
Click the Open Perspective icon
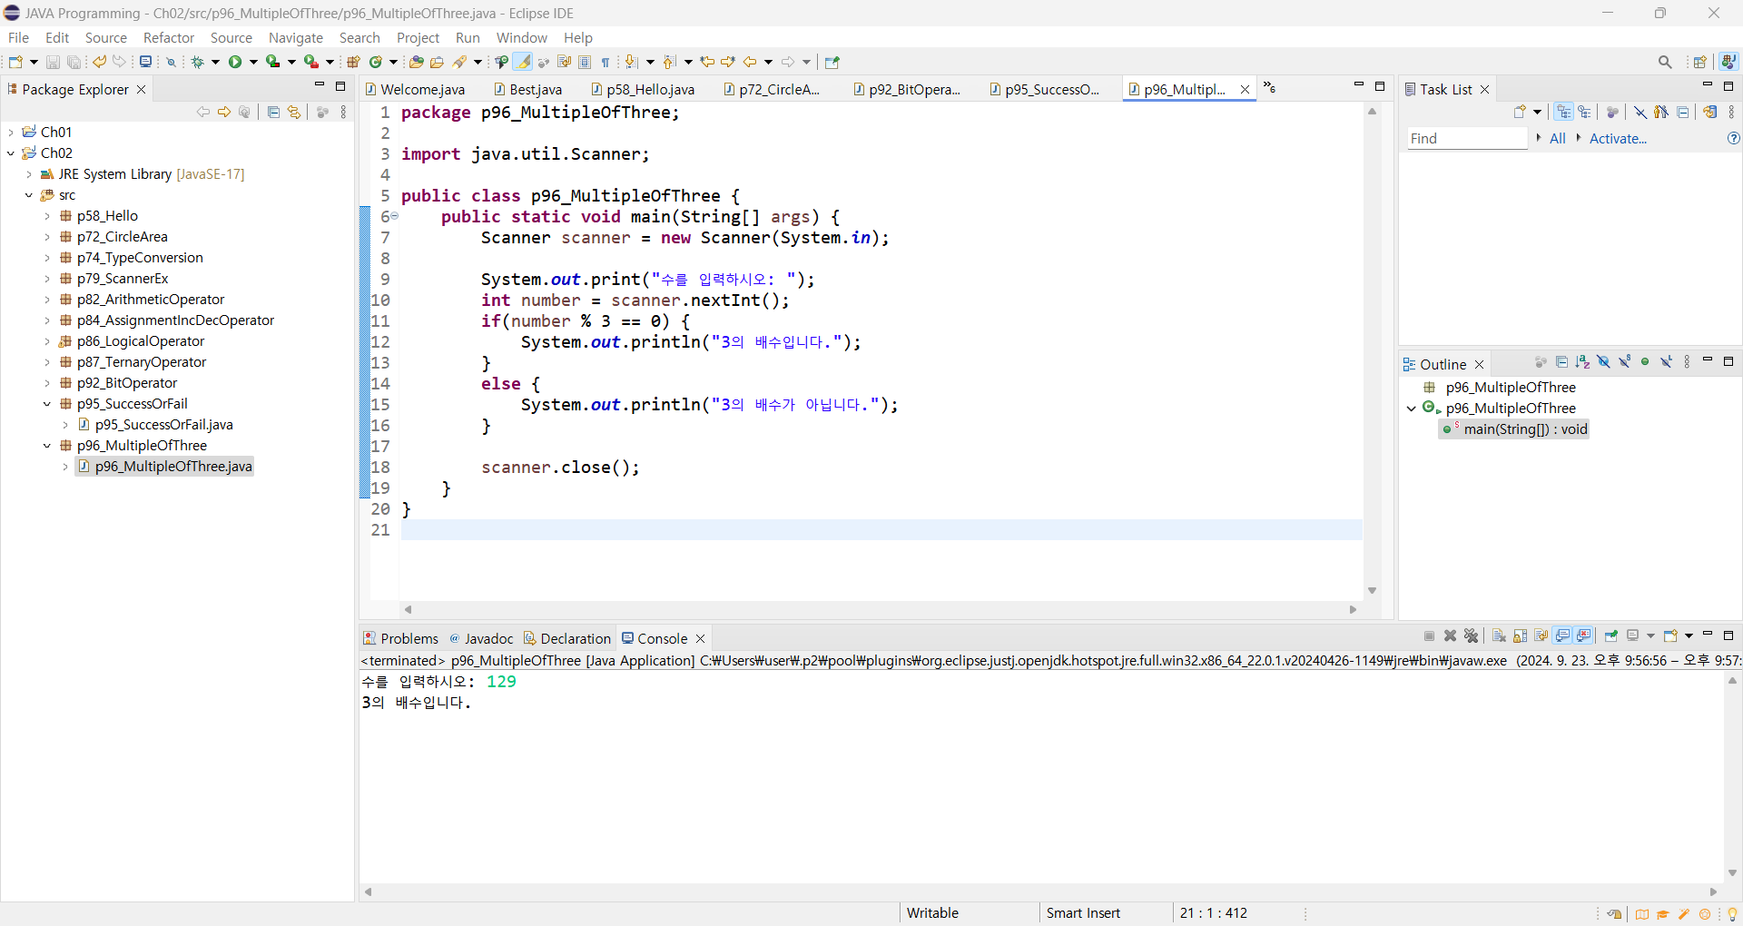[x=1700, y=62]
